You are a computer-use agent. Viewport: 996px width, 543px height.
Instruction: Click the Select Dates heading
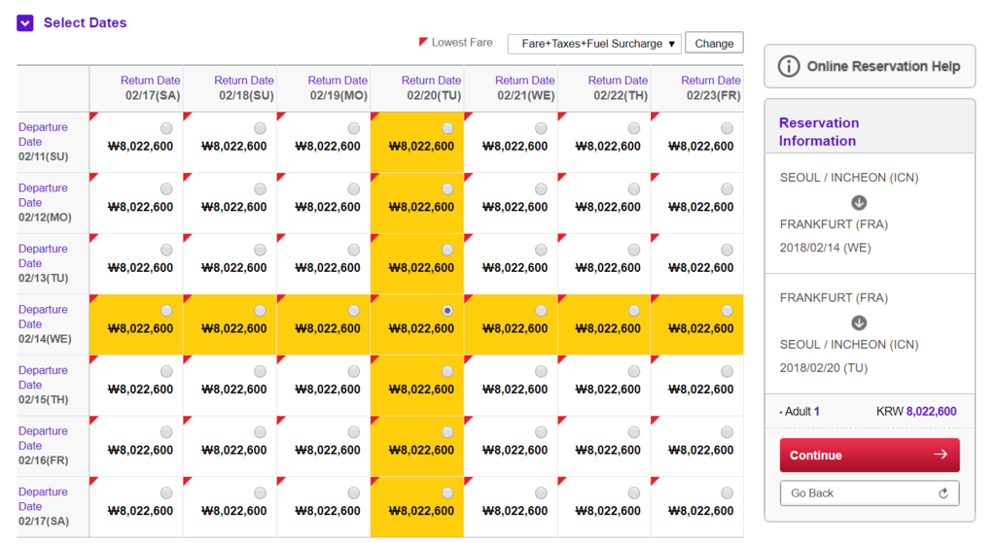86,23
